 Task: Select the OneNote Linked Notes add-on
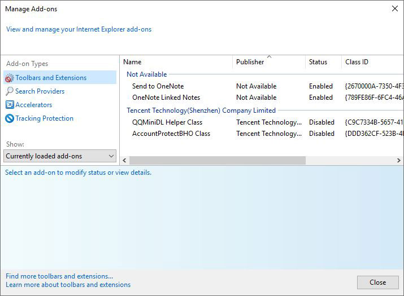pyautogui.click(x=166, y=98)
